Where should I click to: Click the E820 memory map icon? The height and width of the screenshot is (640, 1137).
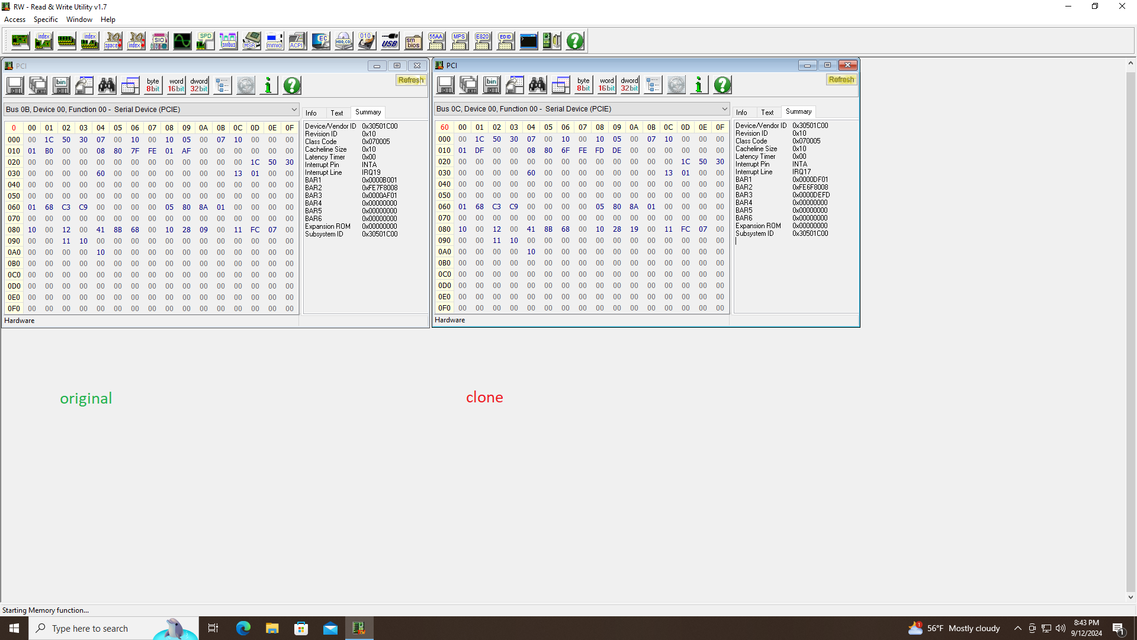pos(482,41)
